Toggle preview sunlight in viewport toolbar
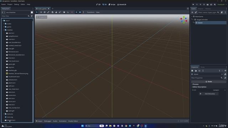Screen dimensions: 228x128 tap(76, 12)
